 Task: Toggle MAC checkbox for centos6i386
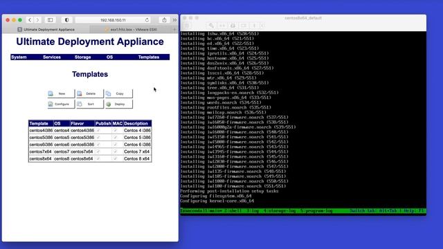point(115,145)
